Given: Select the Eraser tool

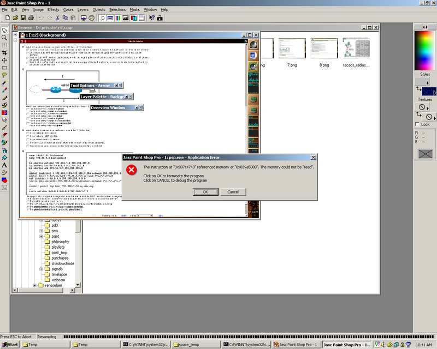Looking at the screenshot, I should (4, 135).
